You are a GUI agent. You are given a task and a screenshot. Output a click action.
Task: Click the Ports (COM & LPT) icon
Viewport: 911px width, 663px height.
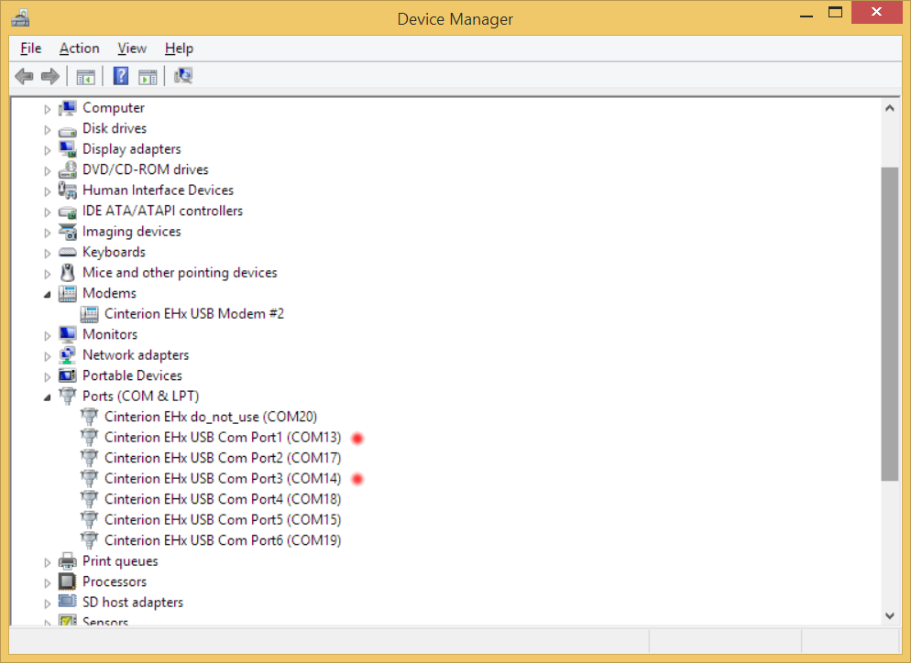coord(68,396)
